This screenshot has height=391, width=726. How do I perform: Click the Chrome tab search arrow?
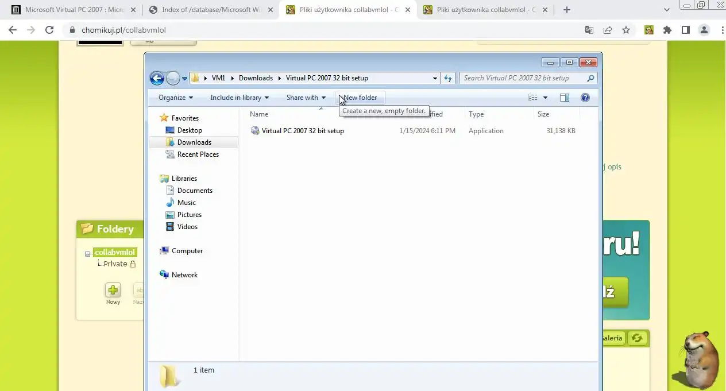coord(667,10)
